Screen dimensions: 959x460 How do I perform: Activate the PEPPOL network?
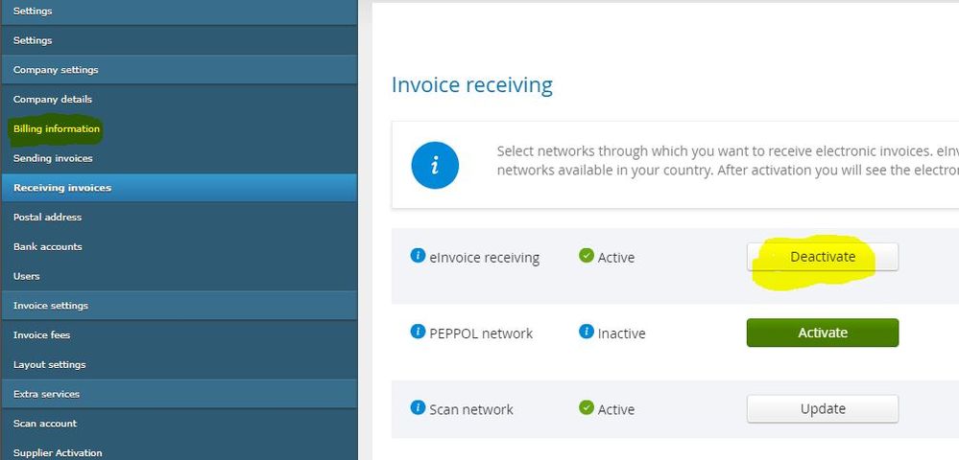tap(822, 333)
